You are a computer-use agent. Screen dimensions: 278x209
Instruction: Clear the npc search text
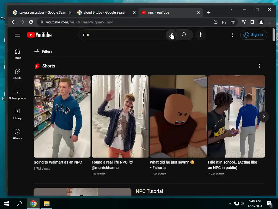pyautogui.click(x=171, y=35)
